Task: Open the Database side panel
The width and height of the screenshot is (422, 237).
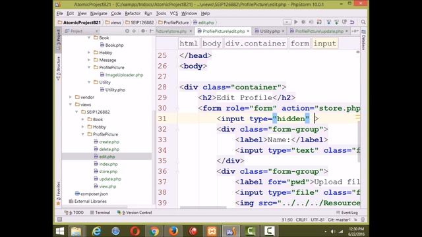Action: pyautogui.click(x=363, y=39)
